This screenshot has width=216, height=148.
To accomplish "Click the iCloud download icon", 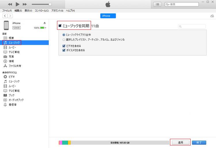I will 212,16.
